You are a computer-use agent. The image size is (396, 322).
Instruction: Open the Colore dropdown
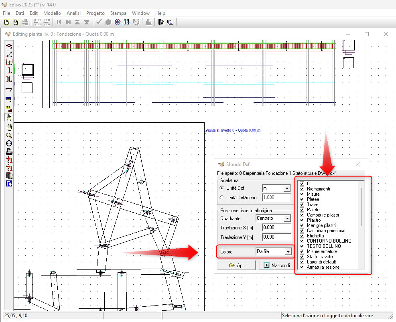click(x=287, y=252)
